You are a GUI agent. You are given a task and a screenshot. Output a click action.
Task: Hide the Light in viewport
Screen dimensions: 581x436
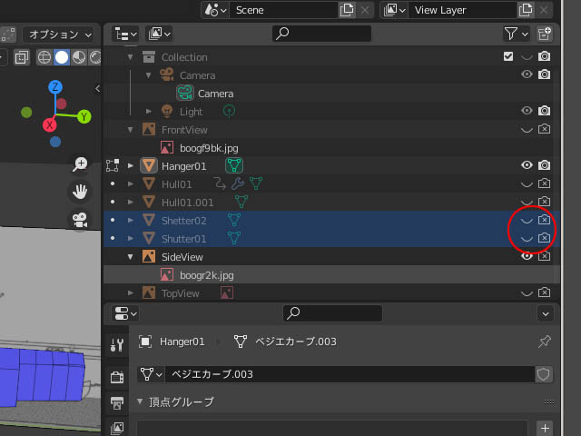pyautogui.click(x=527, y=111)
